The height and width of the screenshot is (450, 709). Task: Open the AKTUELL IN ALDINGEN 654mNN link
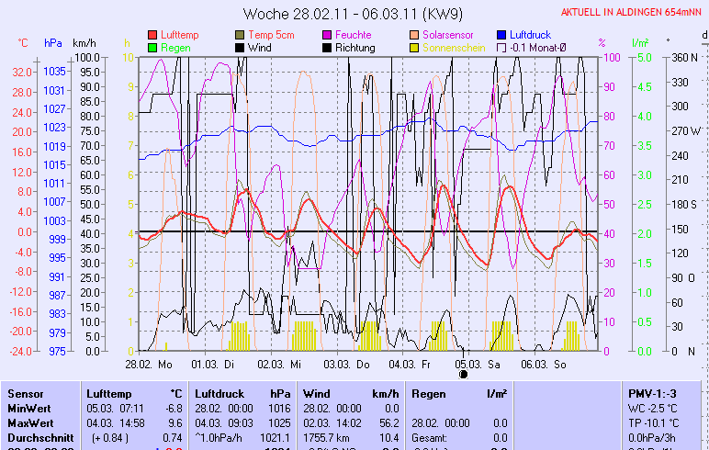633,12
